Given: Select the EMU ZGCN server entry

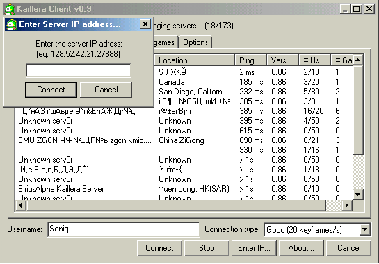Looking at the screenshot, I should [85, 140].
